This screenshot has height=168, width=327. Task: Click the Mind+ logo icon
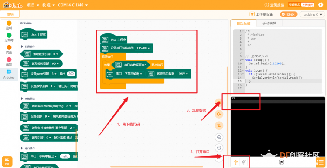click(13, 5)
